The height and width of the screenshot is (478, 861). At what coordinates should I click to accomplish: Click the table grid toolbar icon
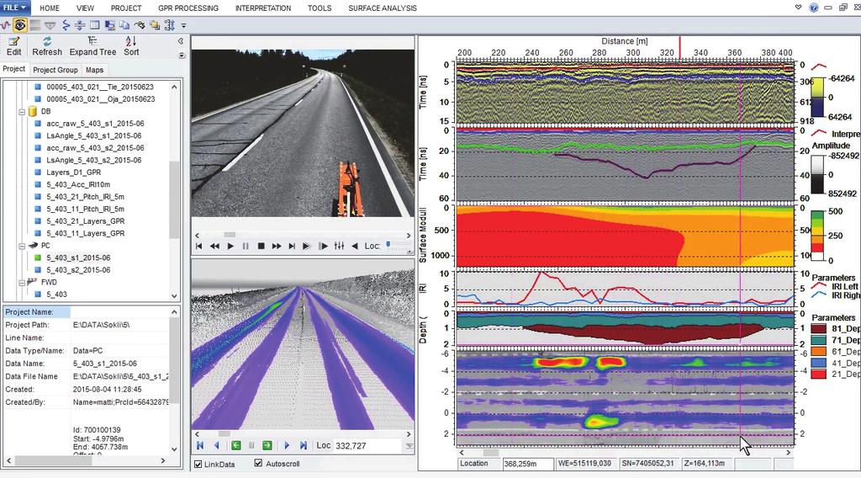point(94,25)
